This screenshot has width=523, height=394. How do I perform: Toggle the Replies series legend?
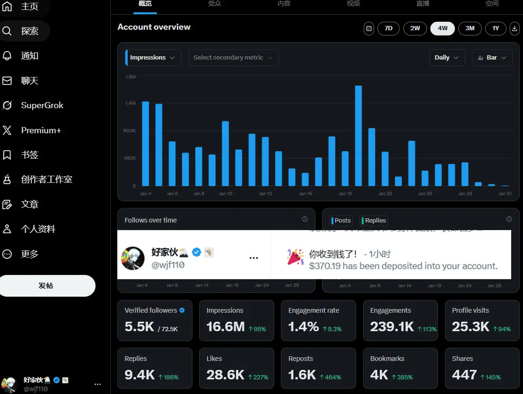pos(373,220)
